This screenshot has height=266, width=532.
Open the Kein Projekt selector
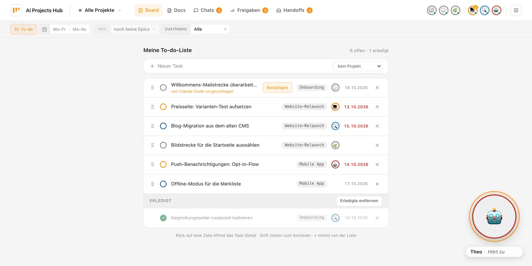pyautogui.click(x=357, y=66)
